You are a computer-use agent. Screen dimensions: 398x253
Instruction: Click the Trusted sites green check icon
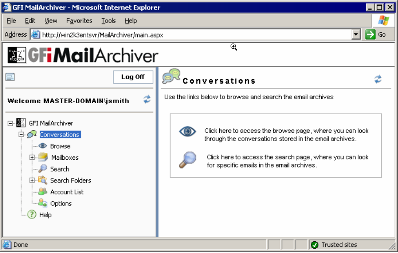coord(314,245)
